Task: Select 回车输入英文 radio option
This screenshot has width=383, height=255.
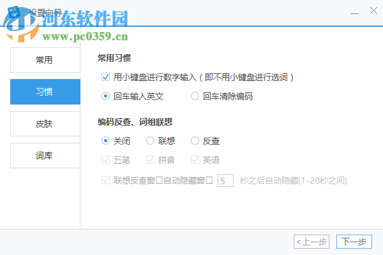Action: coord(105,96)
